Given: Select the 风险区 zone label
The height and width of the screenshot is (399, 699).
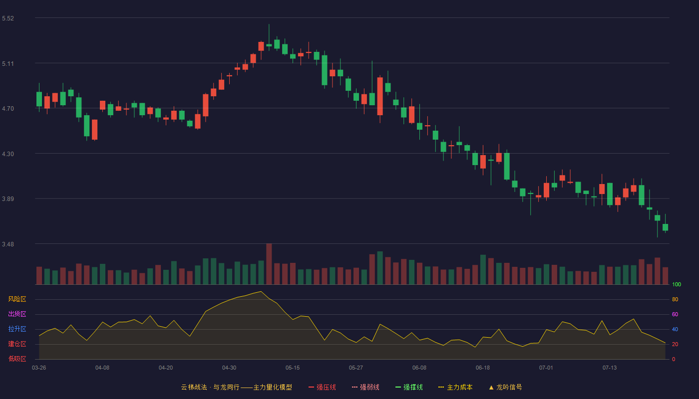Looking at the screenshot, I should tap(17, 299).
